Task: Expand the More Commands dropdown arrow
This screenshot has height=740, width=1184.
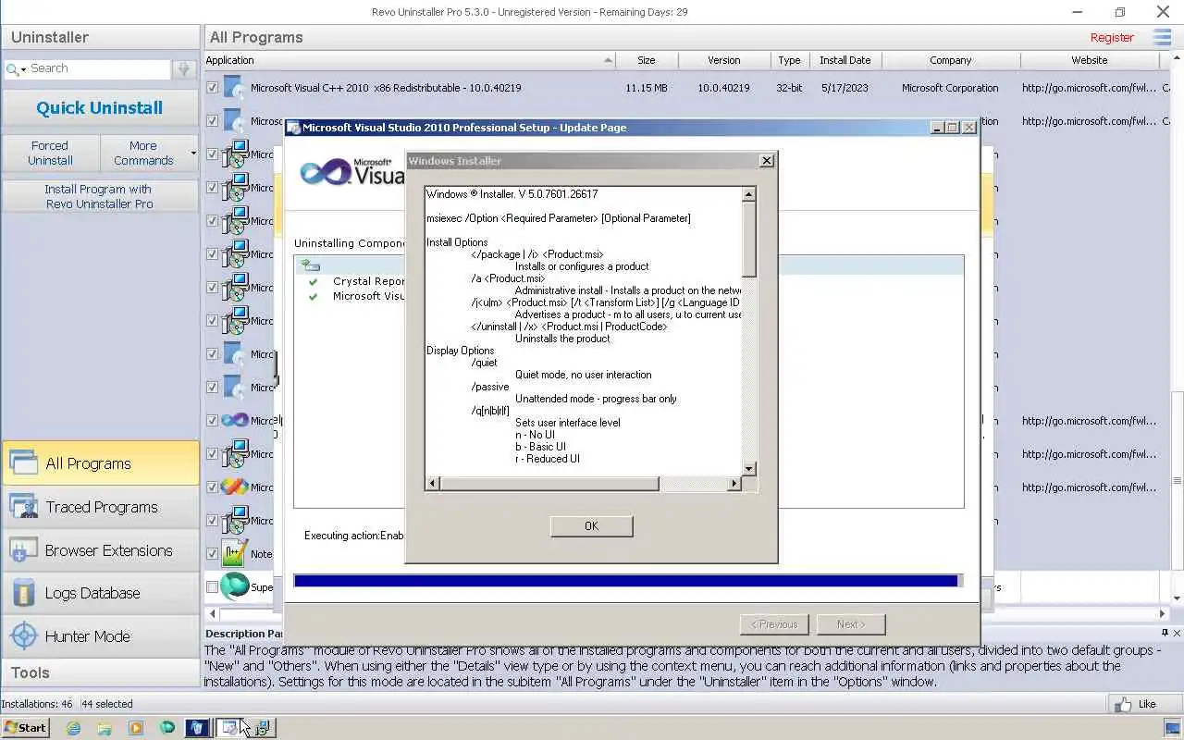Action: pos(193,154)
